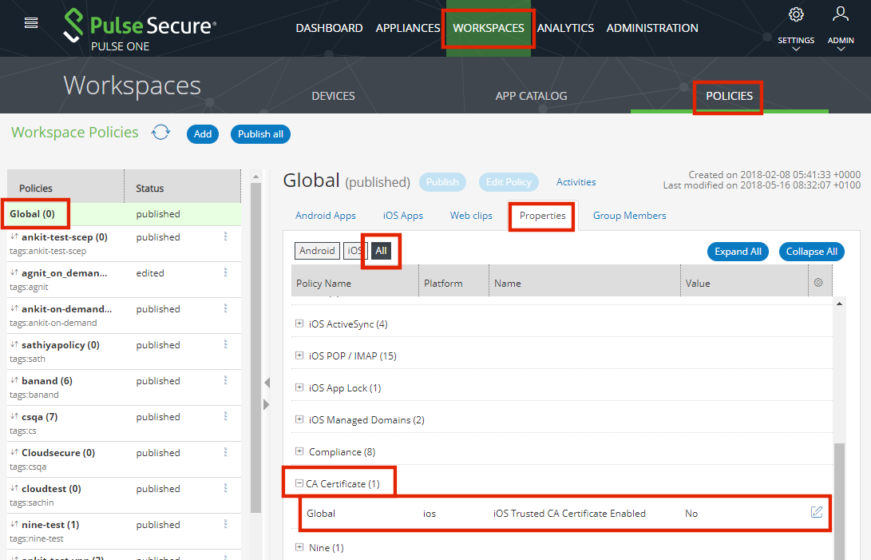Open the Analytics menu
The height and width of the screenshot is (560, 871).
pyautogui.click(x=565, y=28)
